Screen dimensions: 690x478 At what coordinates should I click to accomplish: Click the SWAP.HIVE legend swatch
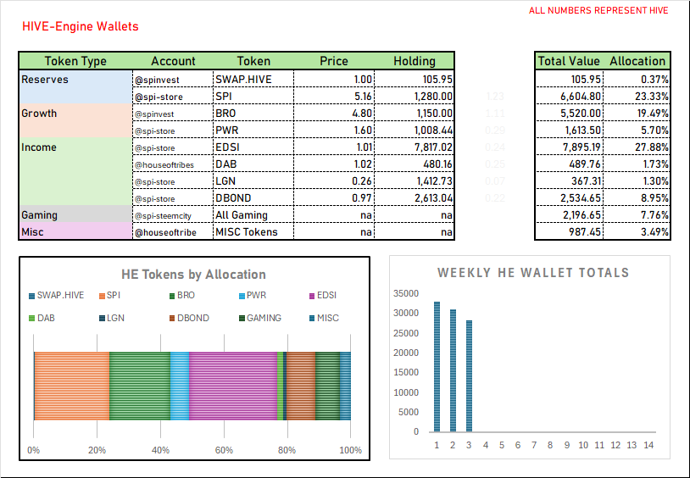click(31, 296)
